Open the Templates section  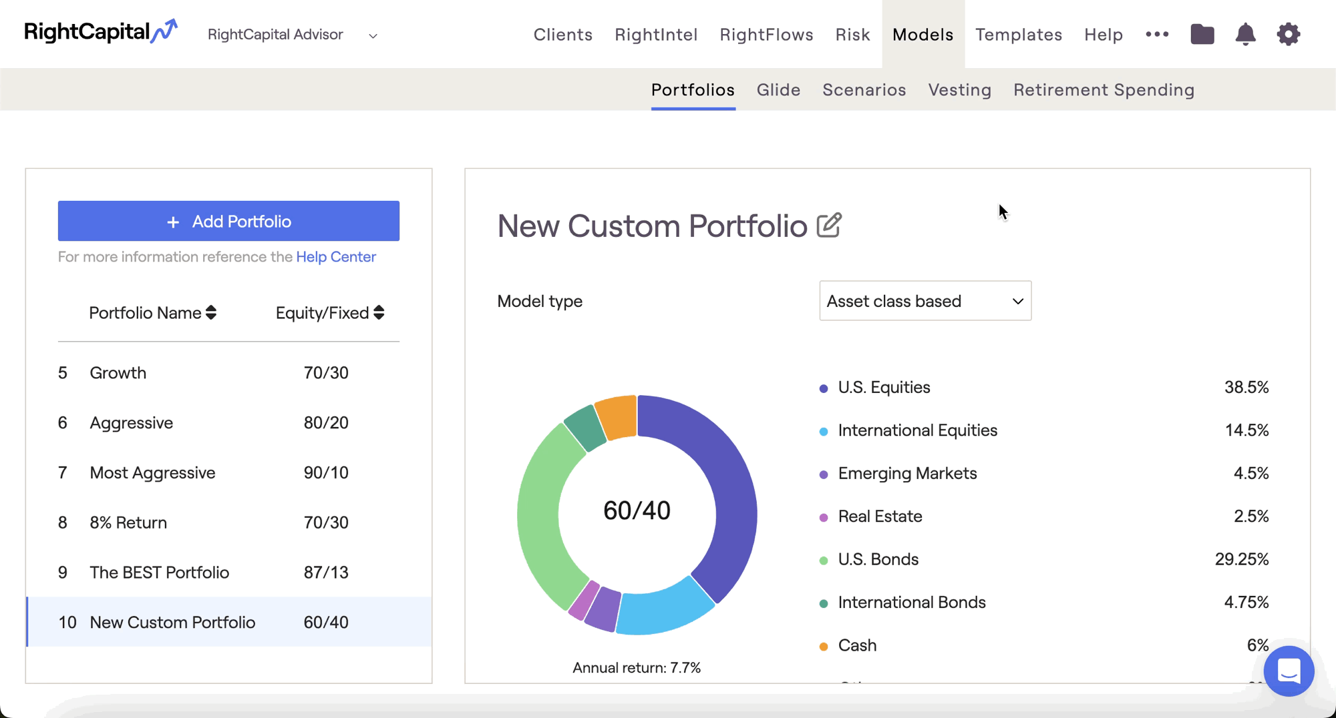coord(1019,35)
